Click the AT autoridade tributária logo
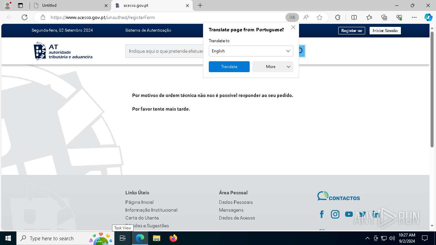This screenshot has width=436, height=245. tap(63, 51)
